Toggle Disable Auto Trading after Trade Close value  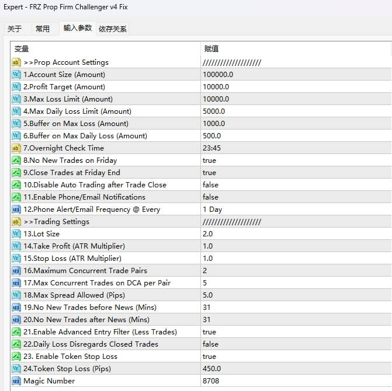(x=210, y=185)
